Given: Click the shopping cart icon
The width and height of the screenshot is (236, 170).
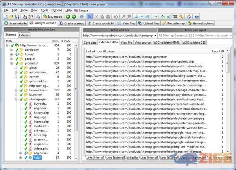Looking at the screenshot, I should 175,17.
